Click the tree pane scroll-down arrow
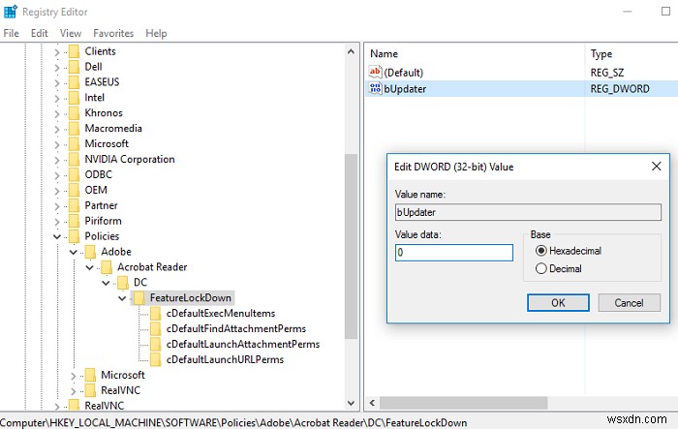The height and width of the screenshot is (429, 678). 351,403
